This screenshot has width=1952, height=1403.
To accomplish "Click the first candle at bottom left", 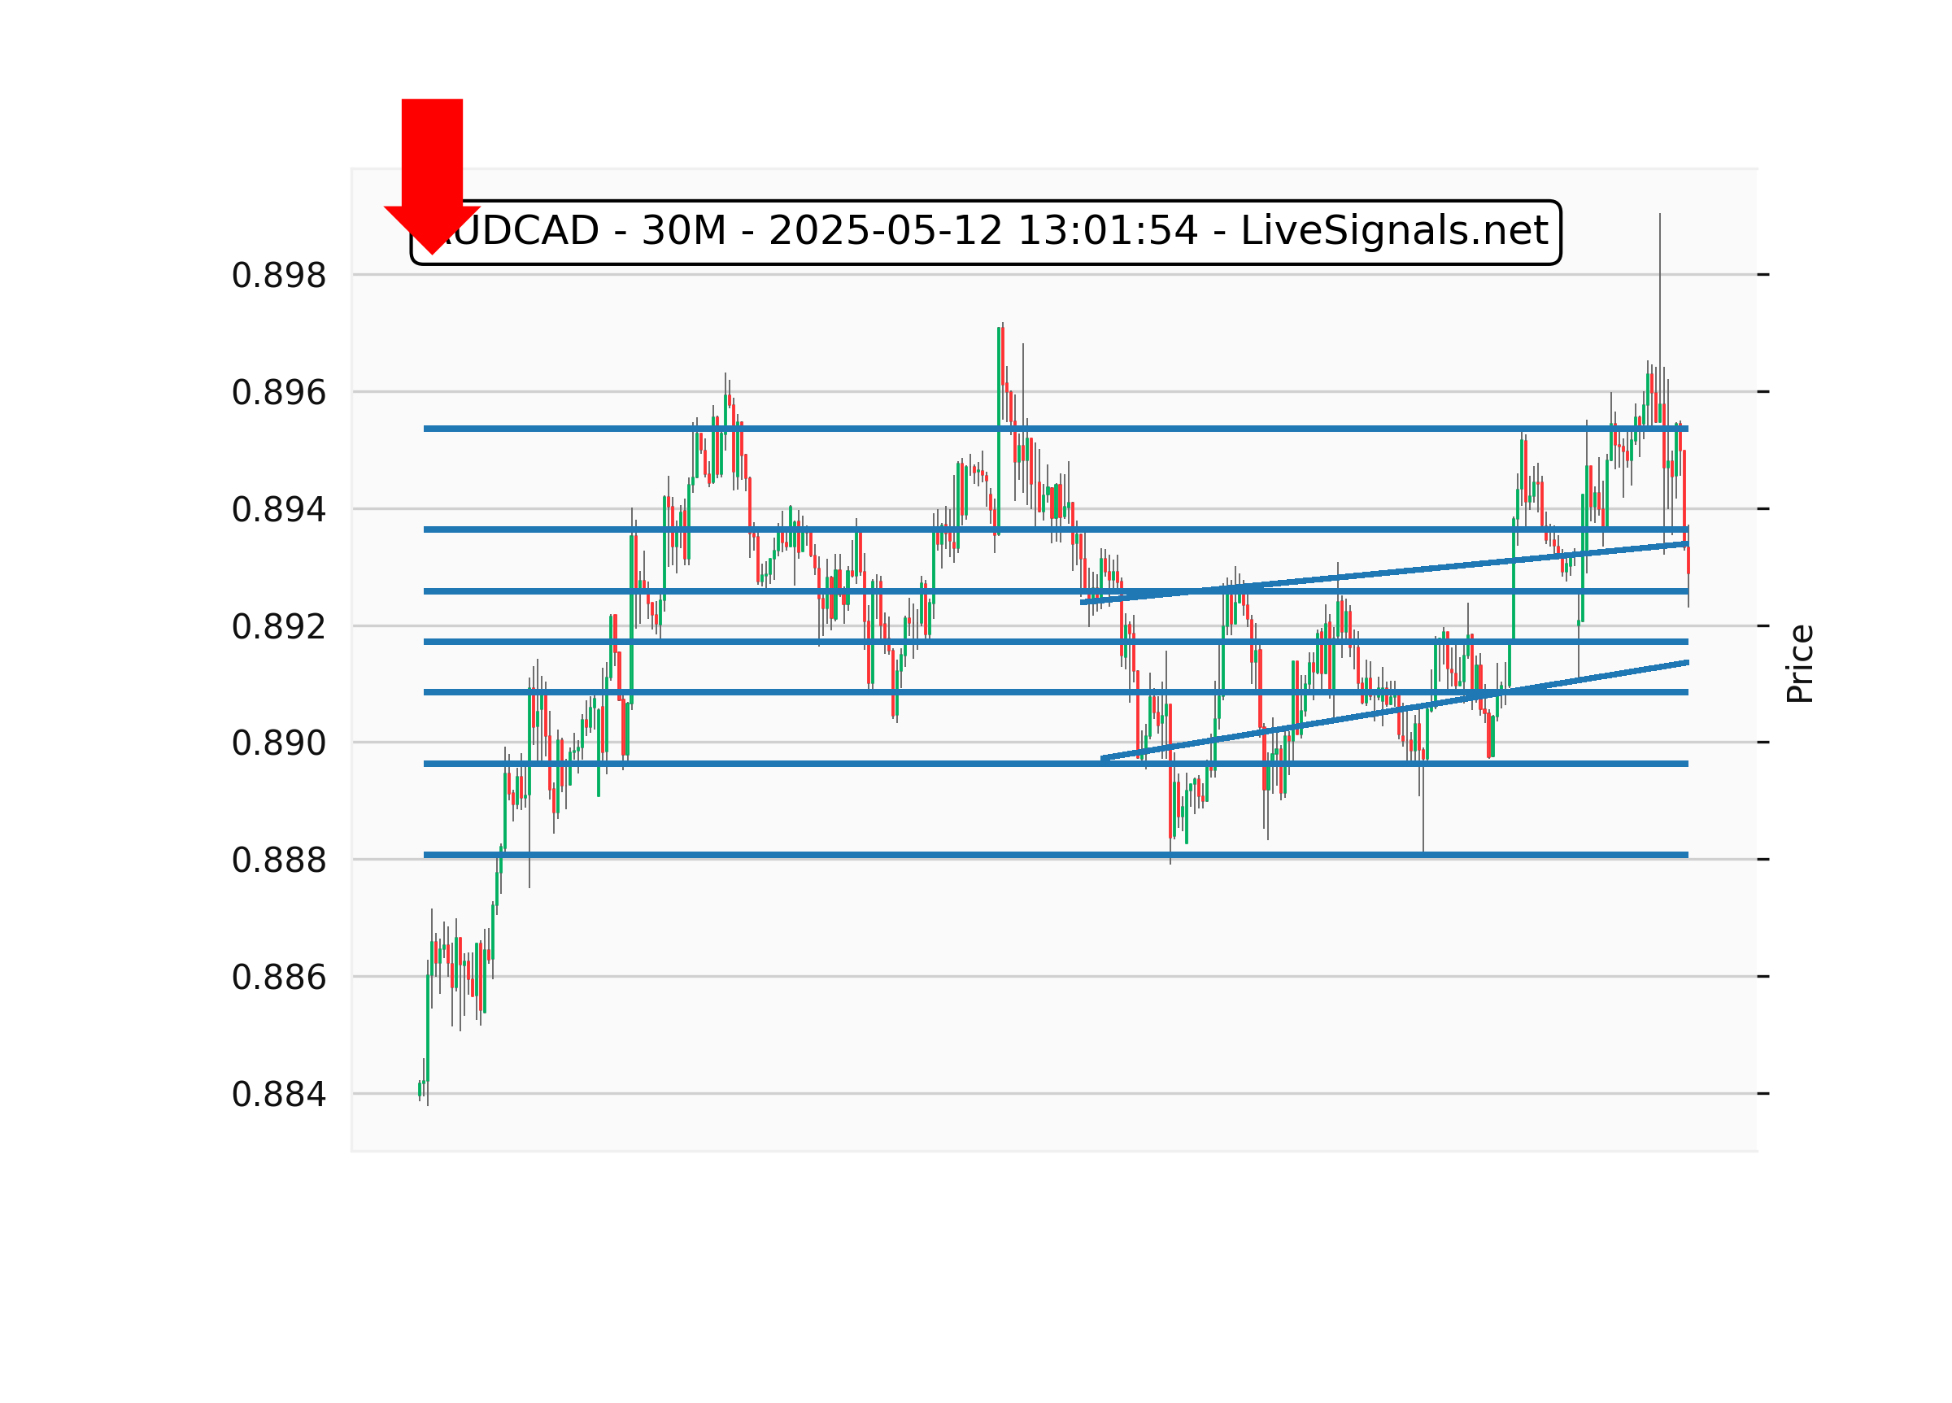I will [x=420, y=1090].
